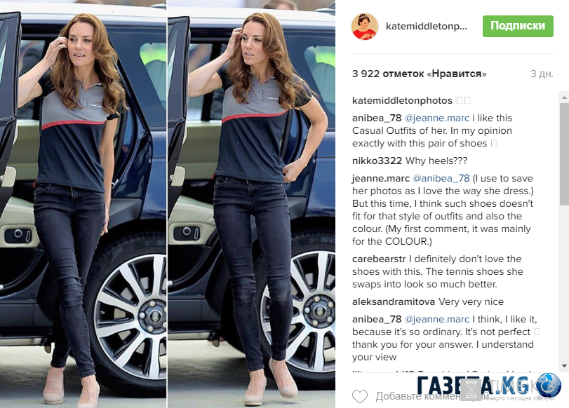Click the @anibea_78 mention link
Image resolution: width=569 pixels, height=408 pixels.
point(441,179)
